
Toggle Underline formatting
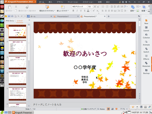click(81, 11)
